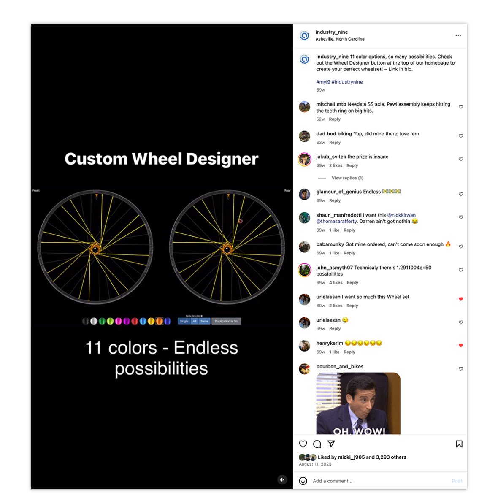498x498 pixels.
Task: Open the comment bubble icon
Action: tap(317, 444)
